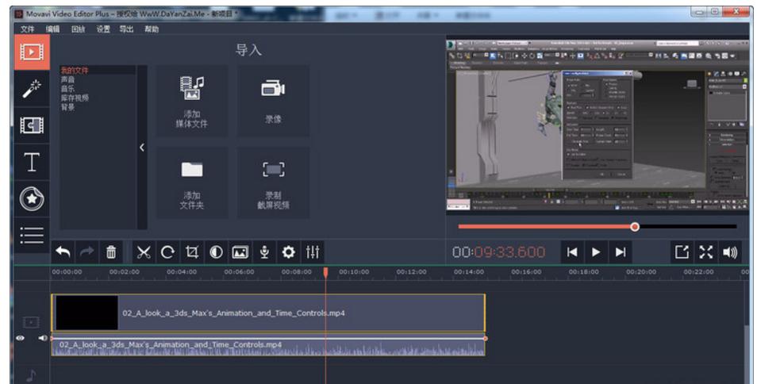757x384 pixels.
Task: Open the color adjustment tool
Action: click(216, 252)
